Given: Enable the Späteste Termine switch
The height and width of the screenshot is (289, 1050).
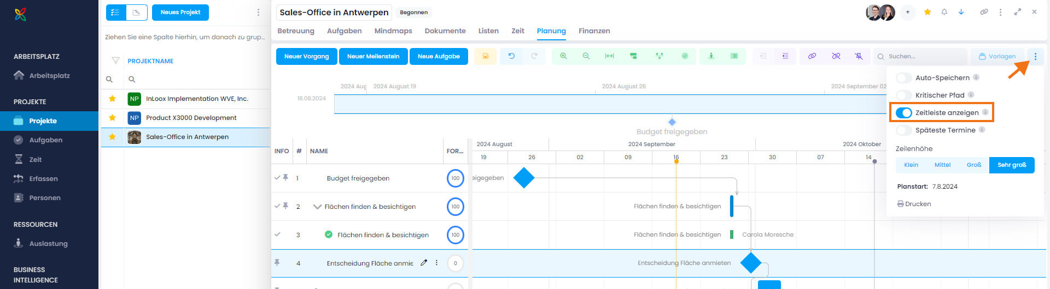Looking at the screenshot, I should pyautogui.click(x=904, y=130).
